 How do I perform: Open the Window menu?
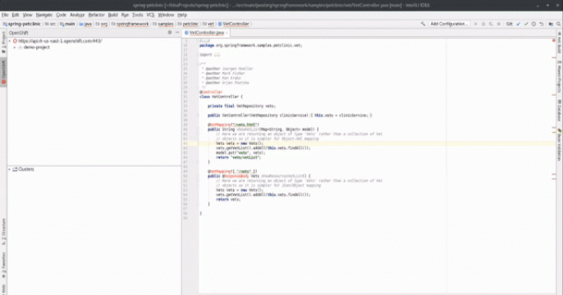(166, 15)
